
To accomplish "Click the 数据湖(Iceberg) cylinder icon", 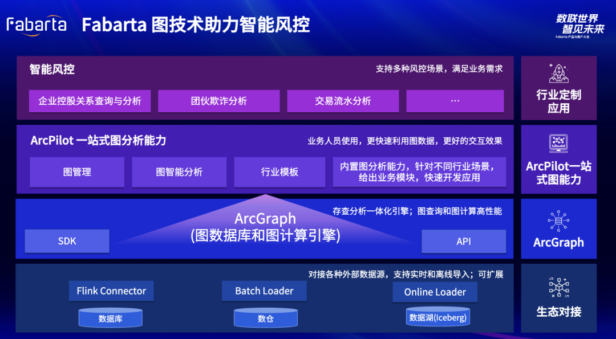I will (437, 316).
